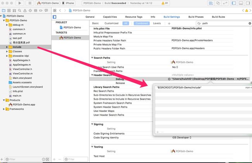Select the Combined view
The height and width of the screenshot is (163, 252).
142,23
